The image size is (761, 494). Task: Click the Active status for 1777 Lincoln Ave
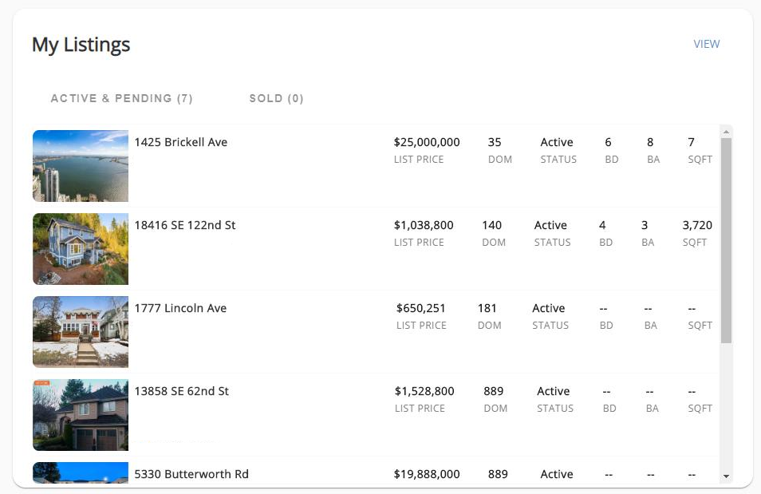[549, 308]
